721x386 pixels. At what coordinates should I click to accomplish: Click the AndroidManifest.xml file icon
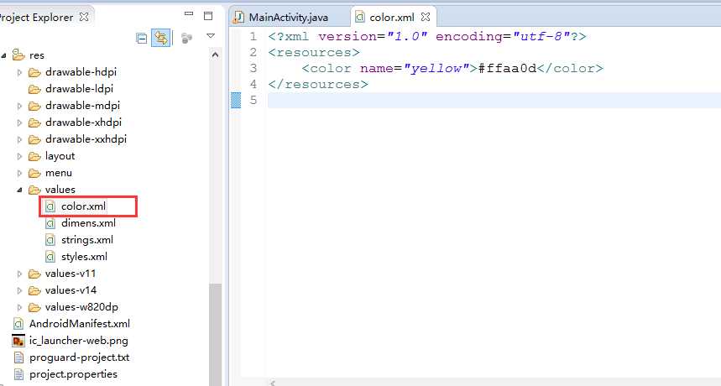[x=18, y=324]
